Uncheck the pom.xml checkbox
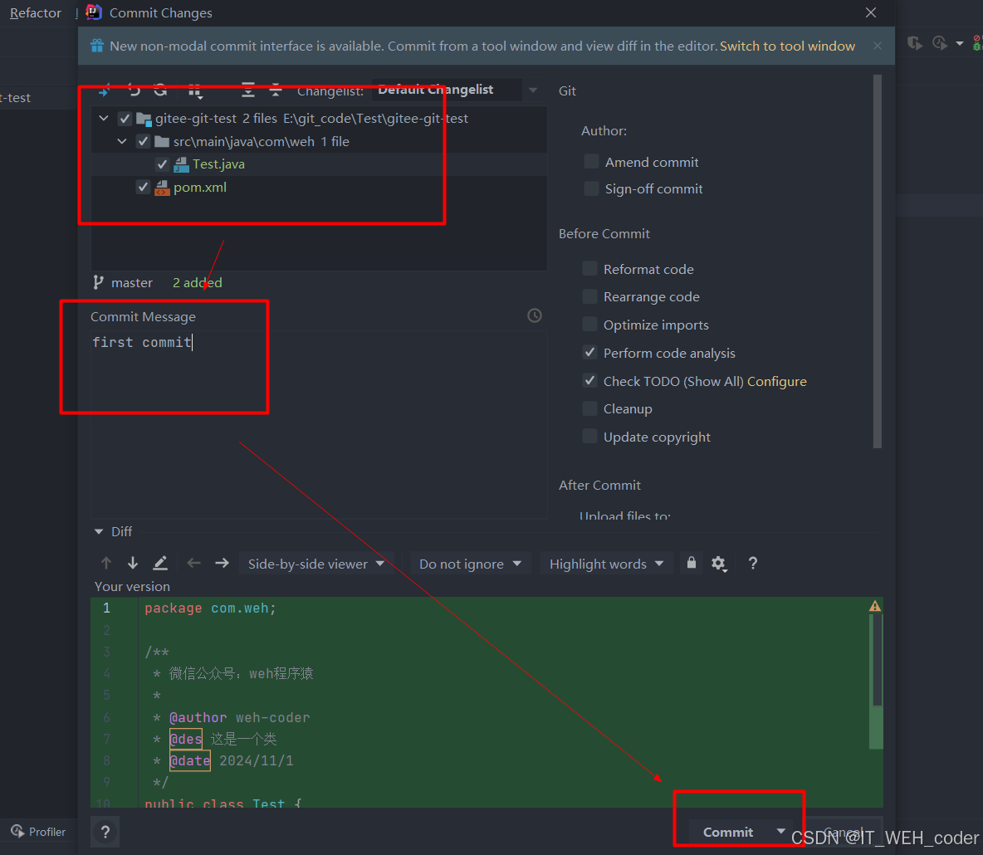This screenshot has height=855, width=983. [x=143, y=187]
